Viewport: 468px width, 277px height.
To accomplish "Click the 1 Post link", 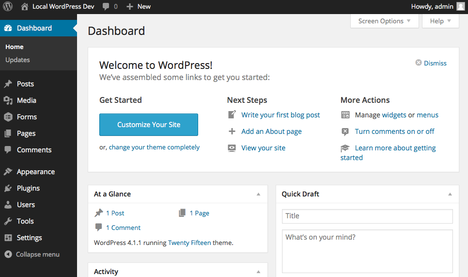I will click(115, 213).
